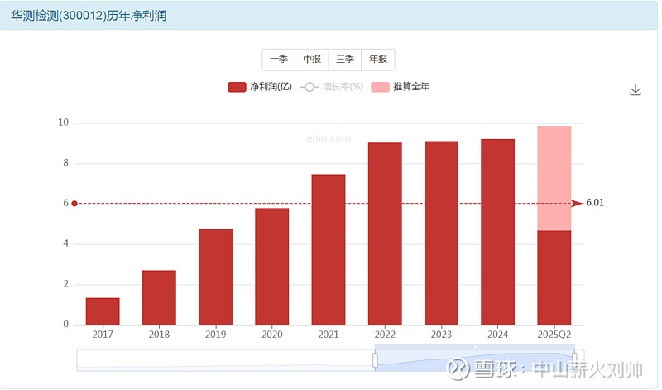Switch to the 中报 report tab
The width and height of the screenshot is (662, 390).
coord(312,59)
